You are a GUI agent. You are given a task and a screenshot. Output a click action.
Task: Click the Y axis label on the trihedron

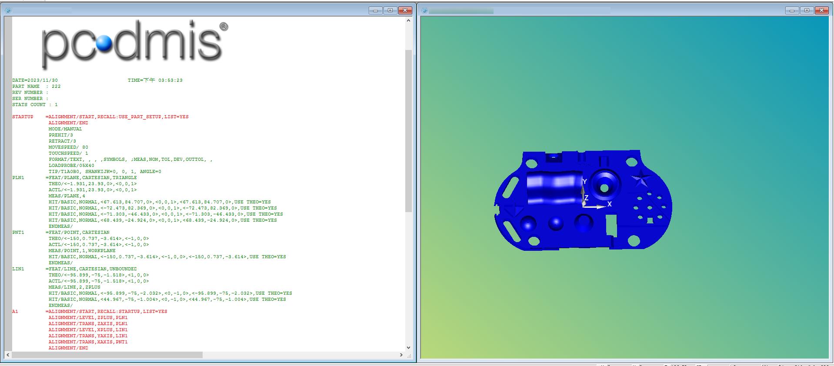[x=585, y=182]
